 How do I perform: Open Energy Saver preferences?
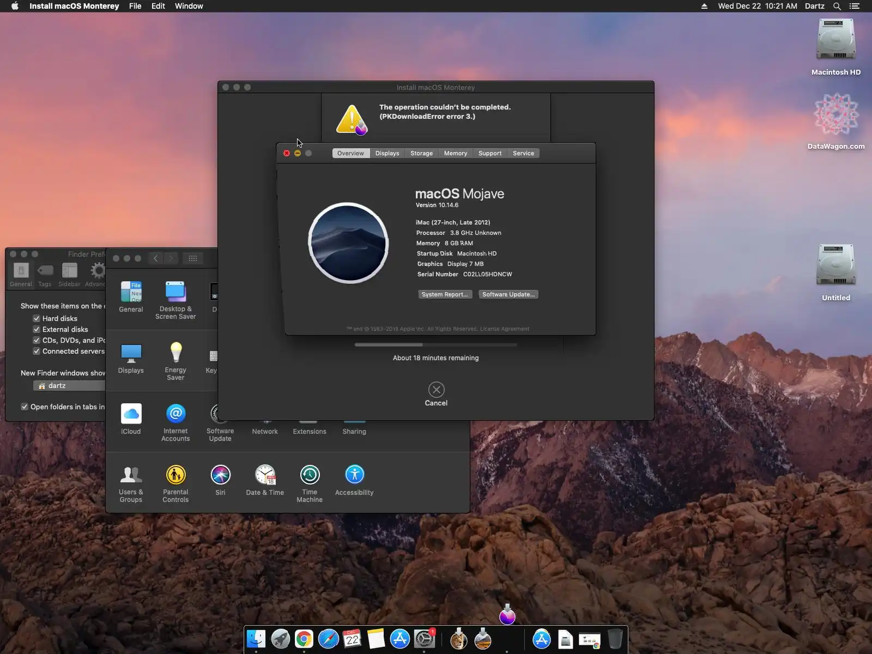pos(175,361)
